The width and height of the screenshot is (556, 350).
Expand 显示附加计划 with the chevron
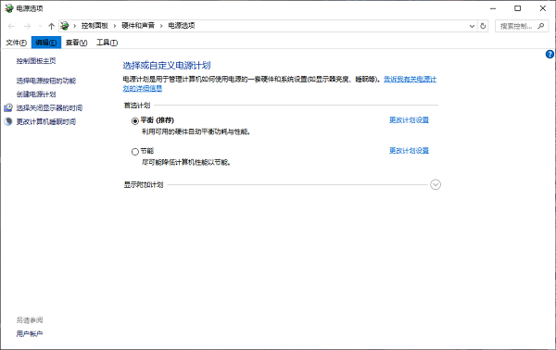(436, 184)
